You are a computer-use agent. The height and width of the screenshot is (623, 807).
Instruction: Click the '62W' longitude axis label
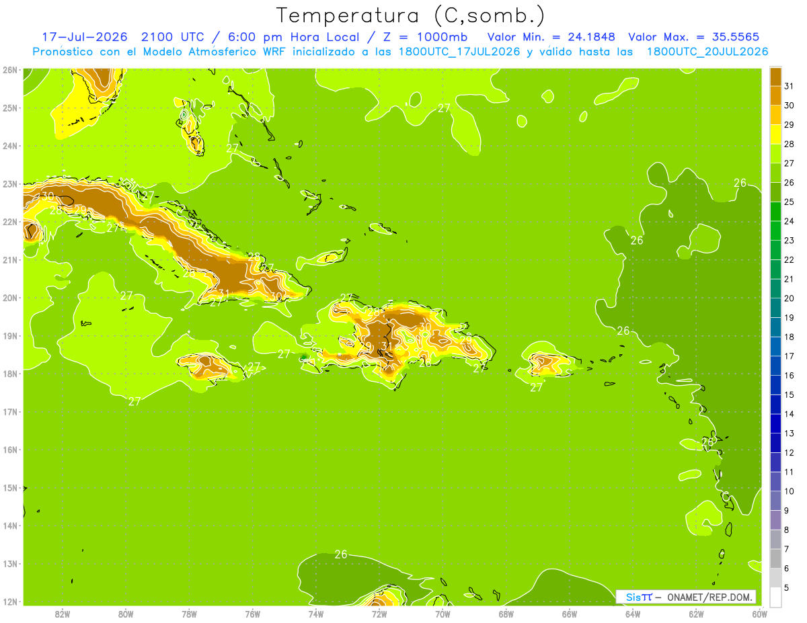[x=696, y=614]
